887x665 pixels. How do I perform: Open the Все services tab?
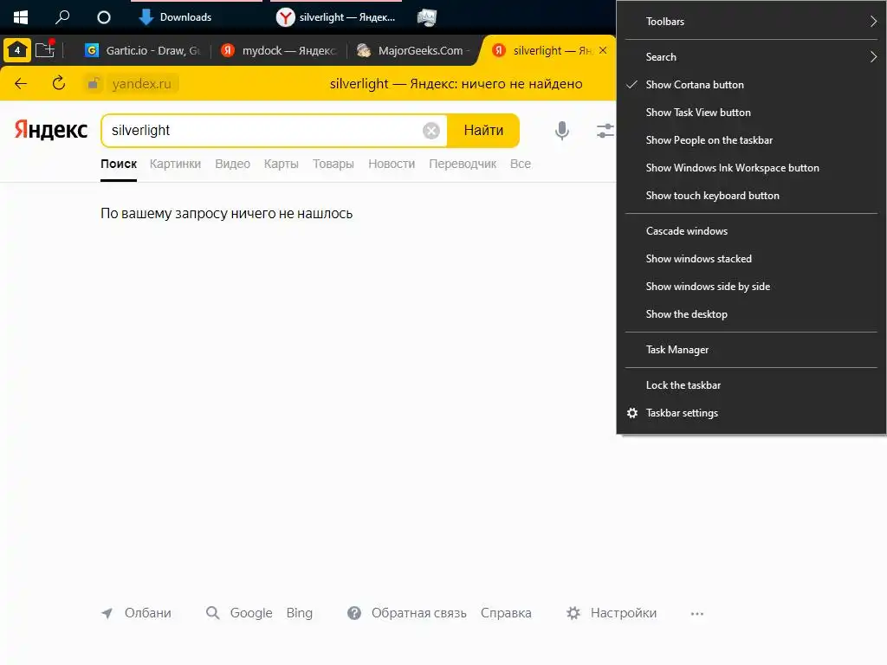tap(521, 164)
